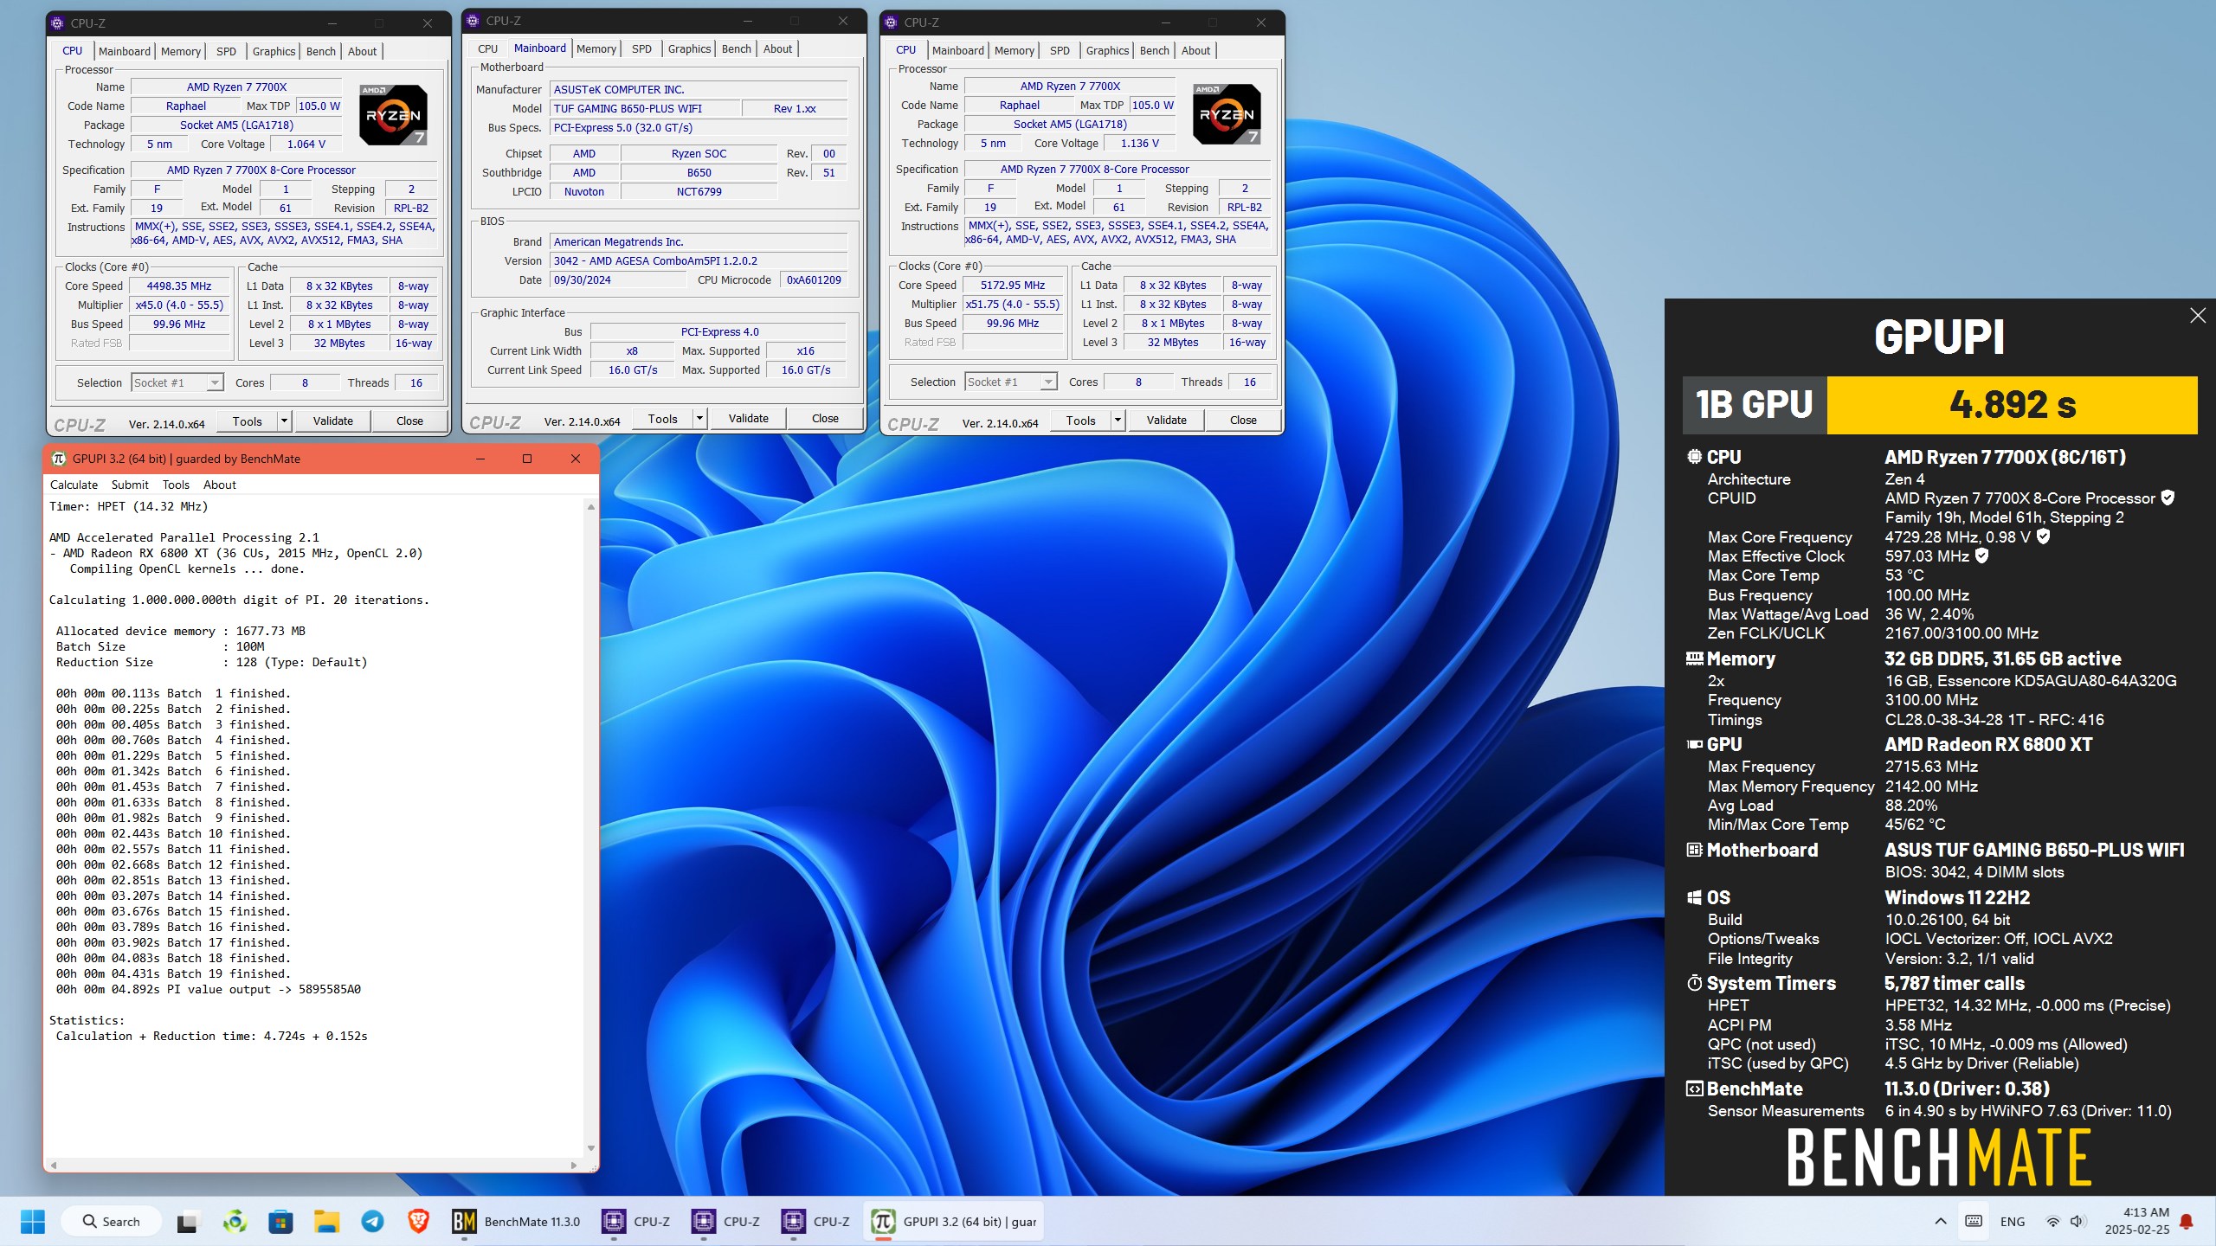The height and width of the screenshot is (1246, 2216).
Task: Activate the third CPU-Z taskbar item
Action: point(815,1222)
